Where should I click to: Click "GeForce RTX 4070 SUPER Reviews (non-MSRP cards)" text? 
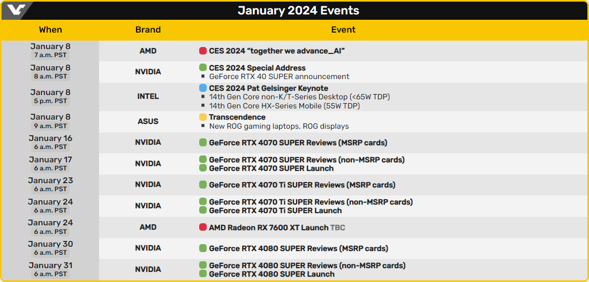(307, 160)
